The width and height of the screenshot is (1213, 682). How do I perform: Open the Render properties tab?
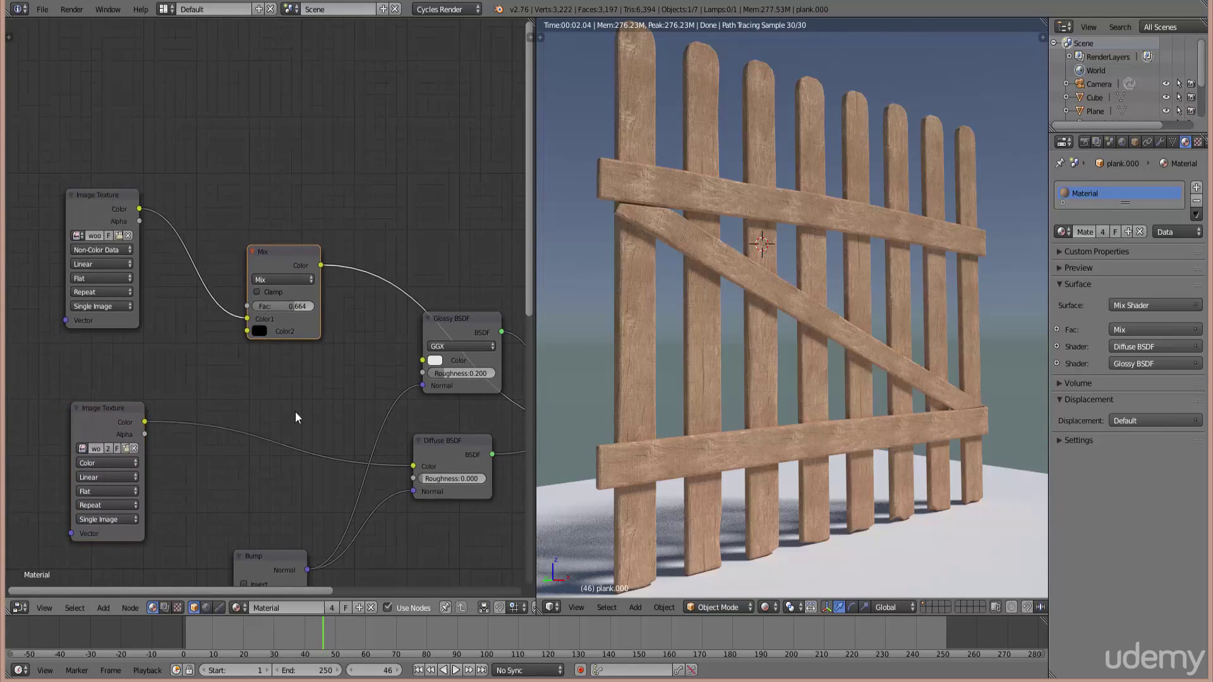coord(1085,141)
